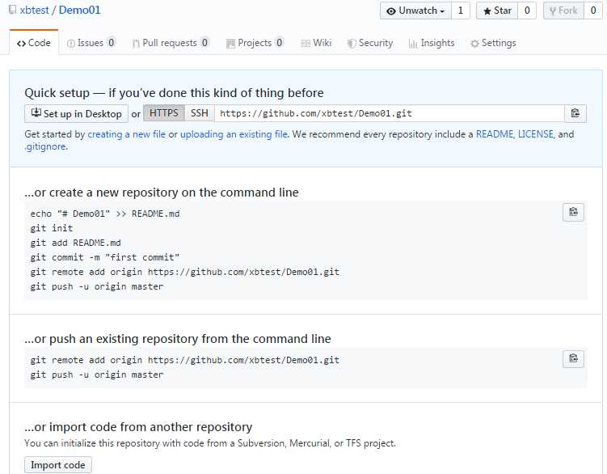
Task: Open the watchers count showing 1
Action: [x=460, y=11]
